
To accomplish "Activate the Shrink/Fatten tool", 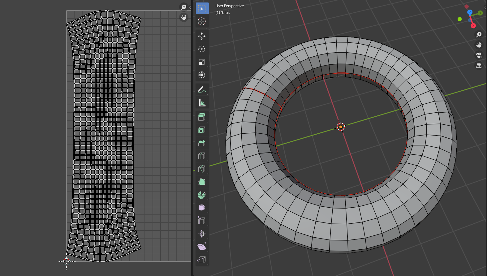I will [x=202, y=234].
